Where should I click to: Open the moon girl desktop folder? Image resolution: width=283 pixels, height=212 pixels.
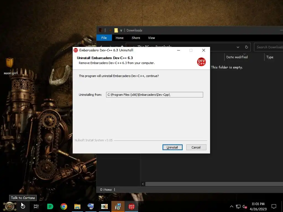coord(11,66)
